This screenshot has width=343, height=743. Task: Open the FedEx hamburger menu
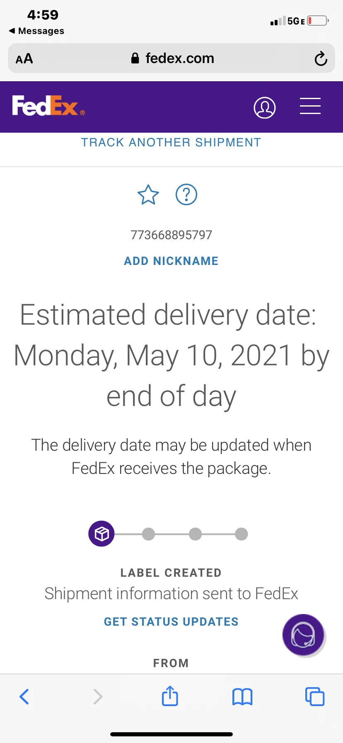click(x=310, y=106)
